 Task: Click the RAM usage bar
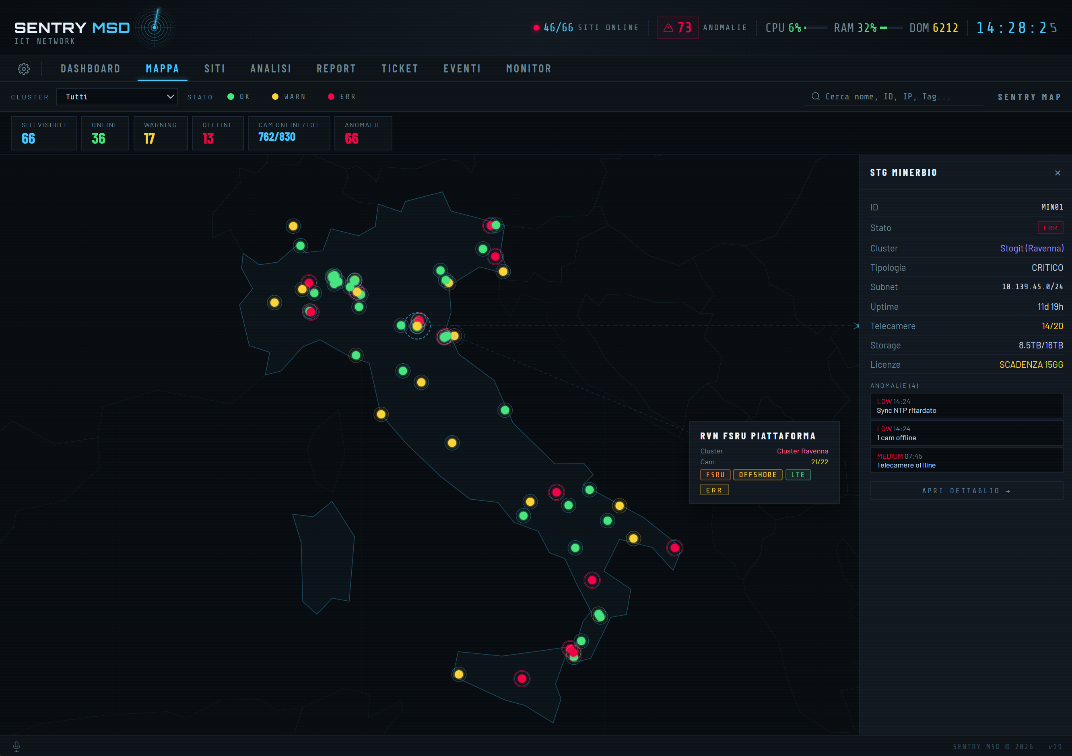pyautogui.click(x=891, y=28)
